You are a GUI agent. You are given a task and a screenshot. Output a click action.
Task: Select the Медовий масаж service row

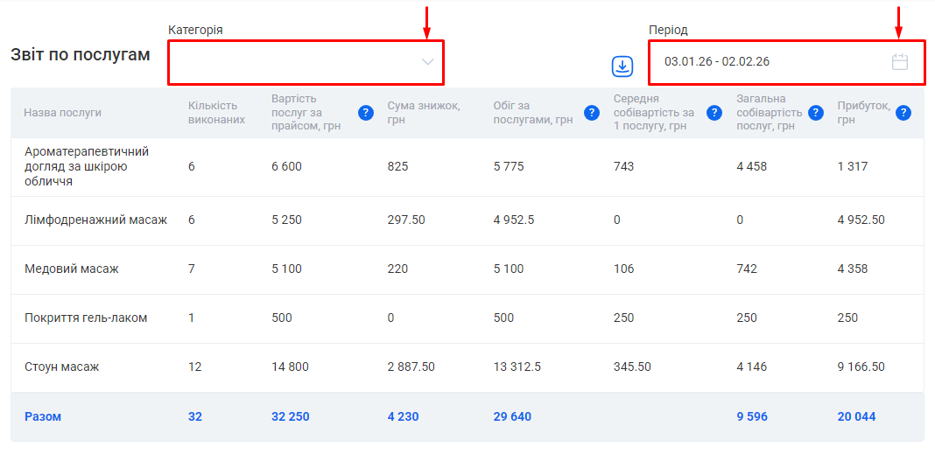[72, 269]
